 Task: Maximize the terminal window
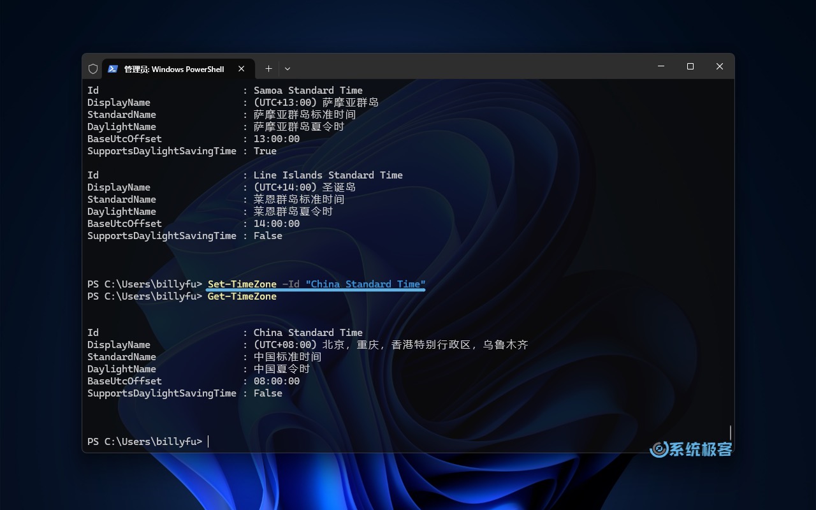(x=690, y=66)
